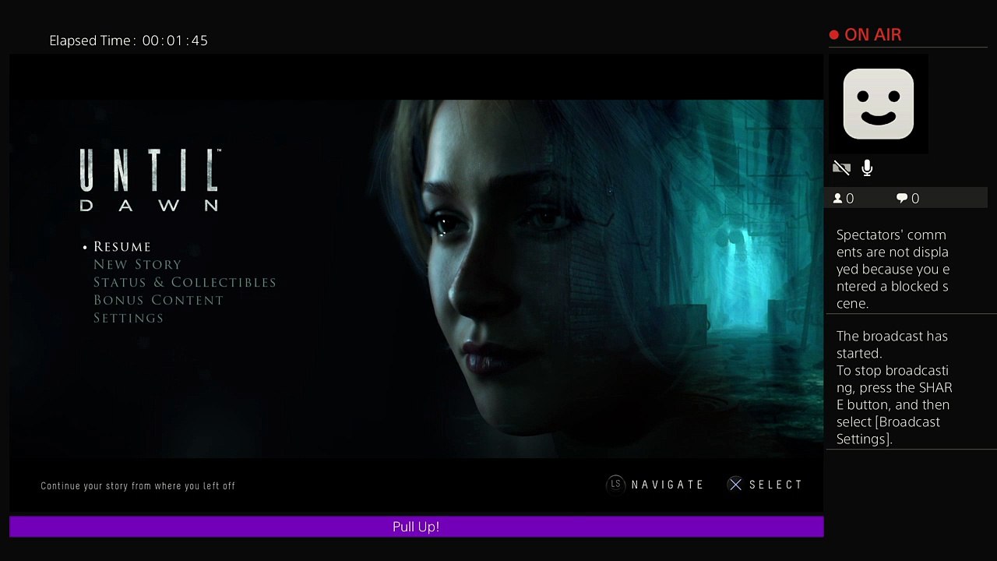The width and height of the screenshot is (997, 561).
Task: Click the Until Dawn logo
Action: point(150,180)
